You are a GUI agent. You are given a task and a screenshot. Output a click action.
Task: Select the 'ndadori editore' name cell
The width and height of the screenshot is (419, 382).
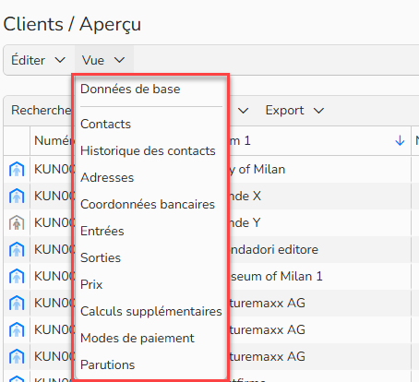click(320, 250)
